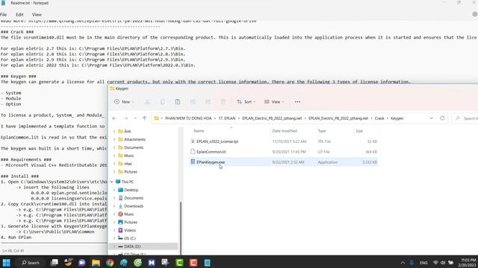Launch Google Chrome from taskbar
The image size is (478, 268).
tap(110, 263)
